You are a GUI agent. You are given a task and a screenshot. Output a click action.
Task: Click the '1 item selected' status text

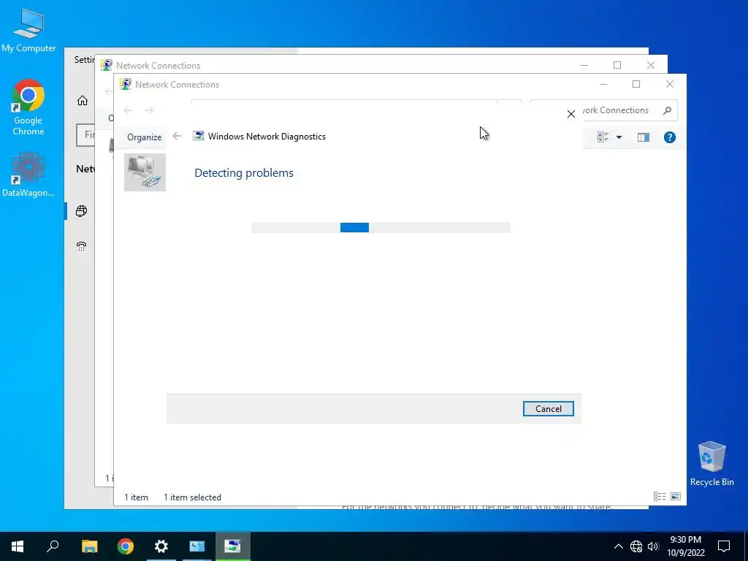click(x=192, y=497)
